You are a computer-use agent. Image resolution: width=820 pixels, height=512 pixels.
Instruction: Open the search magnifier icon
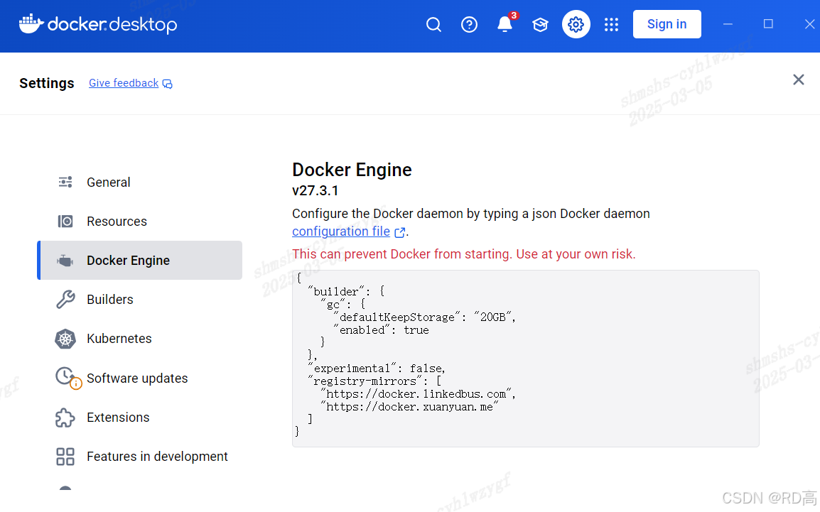pos(433,25)
